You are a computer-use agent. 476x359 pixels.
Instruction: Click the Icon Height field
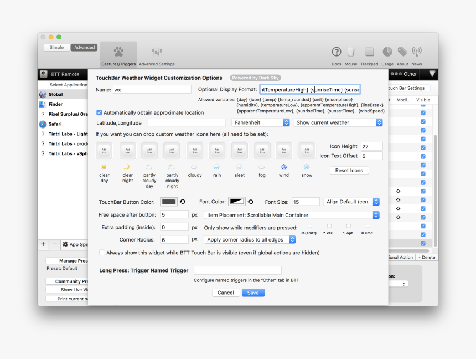(x=371, y=146)
